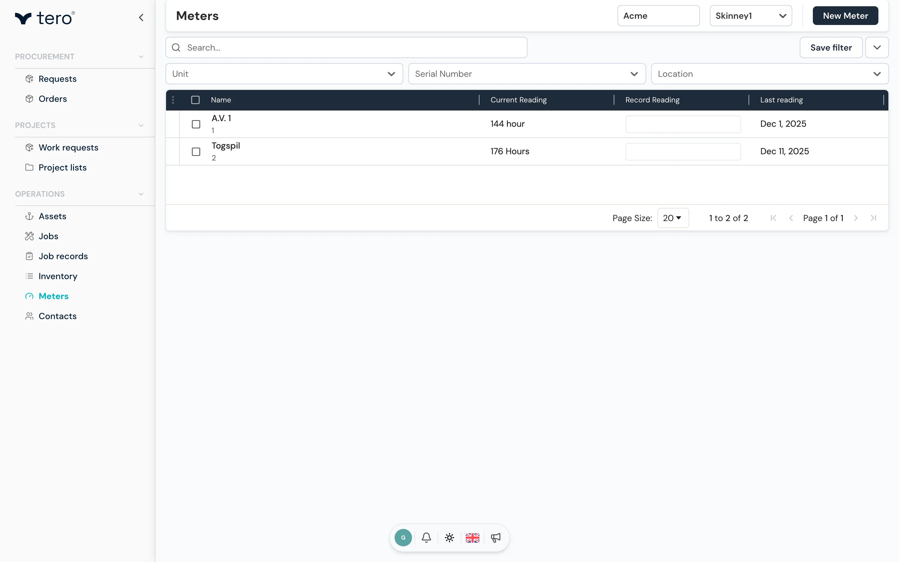Sort by Last reading column
This screenshot has width=899, height=562.
[x=781, y=100]
